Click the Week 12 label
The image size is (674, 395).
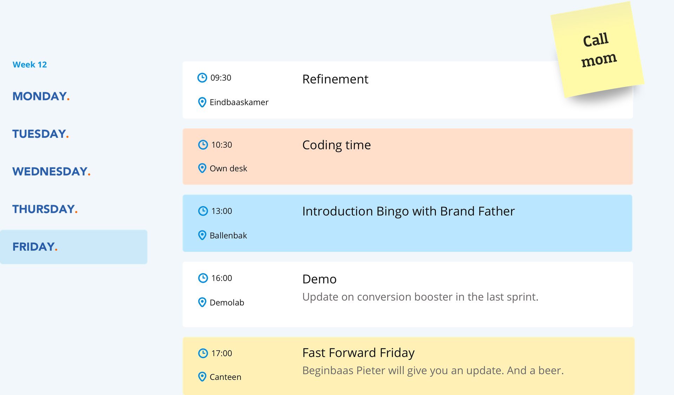[29, 65]
